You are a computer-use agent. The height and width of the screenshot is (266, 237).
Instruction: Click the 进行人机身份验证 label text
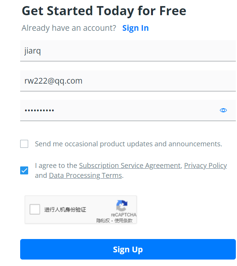[x=65, y=209]
